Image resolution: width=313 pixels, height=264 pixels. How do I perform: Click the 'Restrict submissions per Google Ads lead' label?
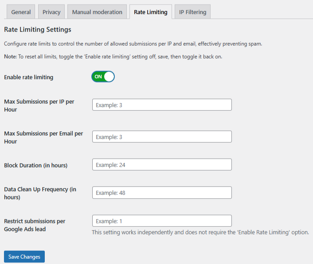click(x=35, y=225)
